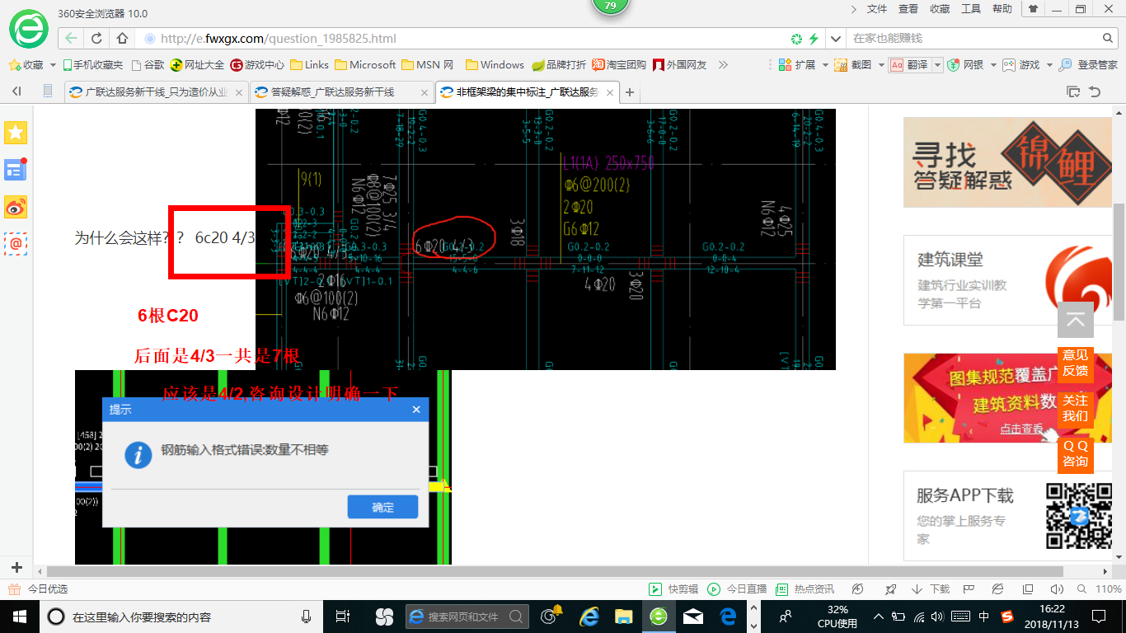Click the 关注我们 orange button
Viewport: 1126px width, 633px height.
(x=1076, y=408)
